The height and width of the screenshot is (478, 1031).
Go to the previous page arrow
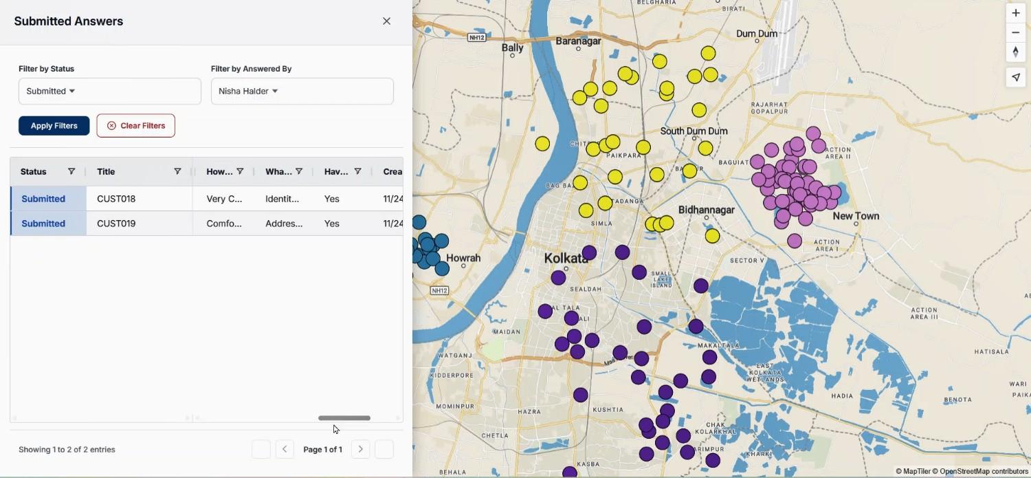tap(285, 450)
